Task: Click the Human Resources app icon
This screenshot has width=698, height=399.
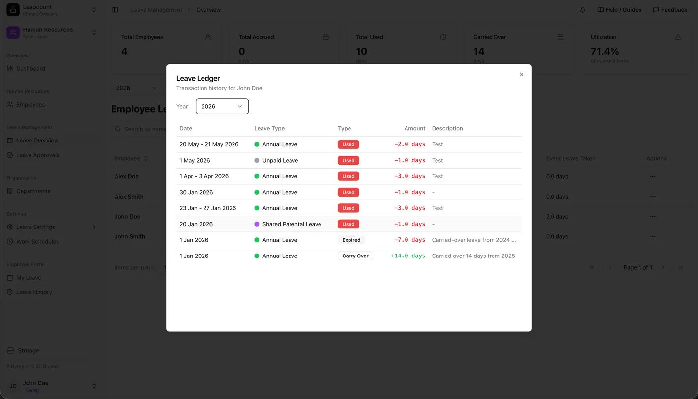Action: coord(13,32)
